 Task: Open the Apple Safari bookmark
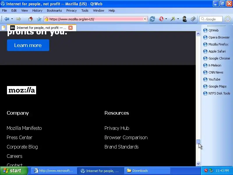click(x=214, y=51)
